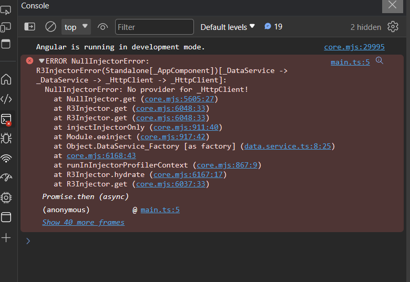Viewport: 410px width, 282px height.
Task: Toggle device emulation icon in sidebar
Action: 6,27
